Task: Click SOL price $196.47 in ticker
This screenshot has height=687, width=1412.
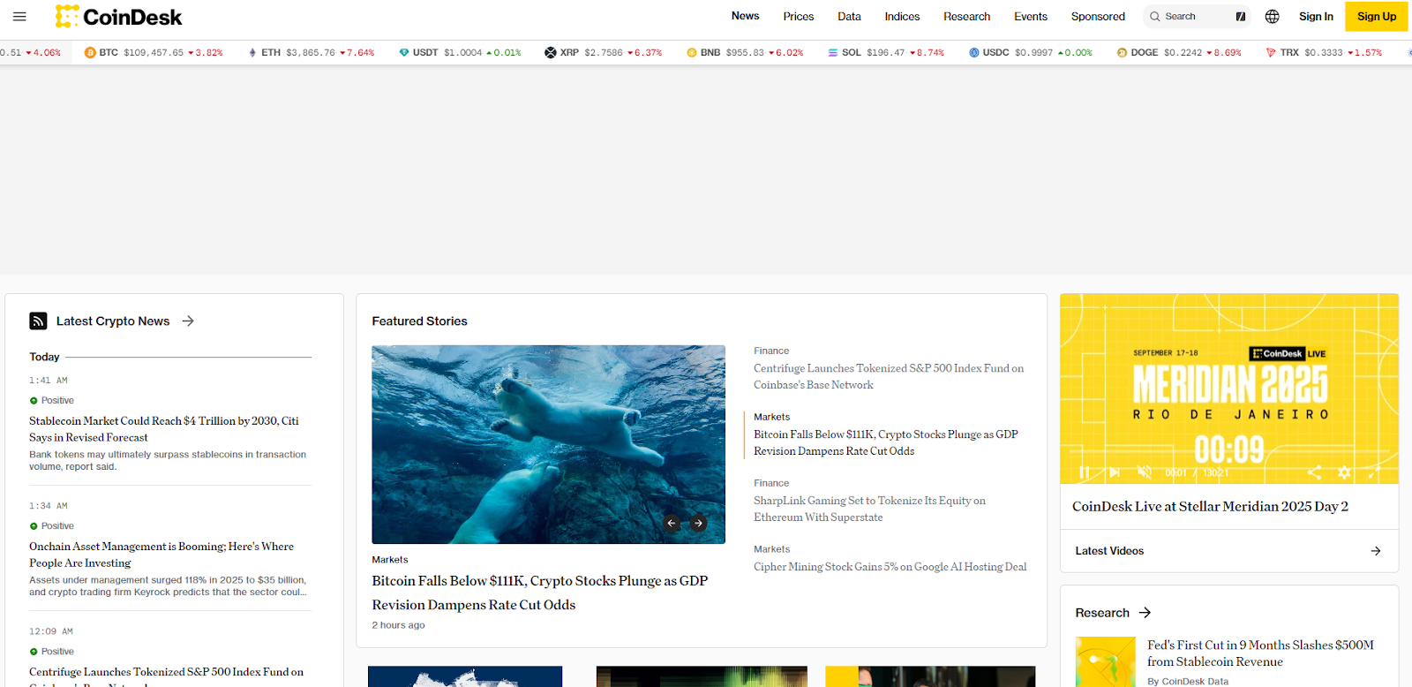Action: [885, 52]
